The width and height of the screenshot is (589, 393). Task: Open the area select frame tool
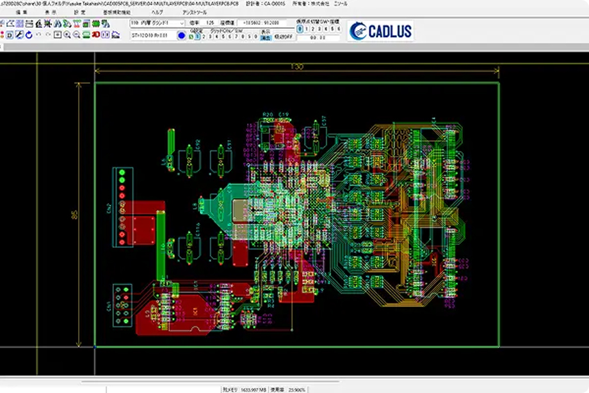coord(59,36)
